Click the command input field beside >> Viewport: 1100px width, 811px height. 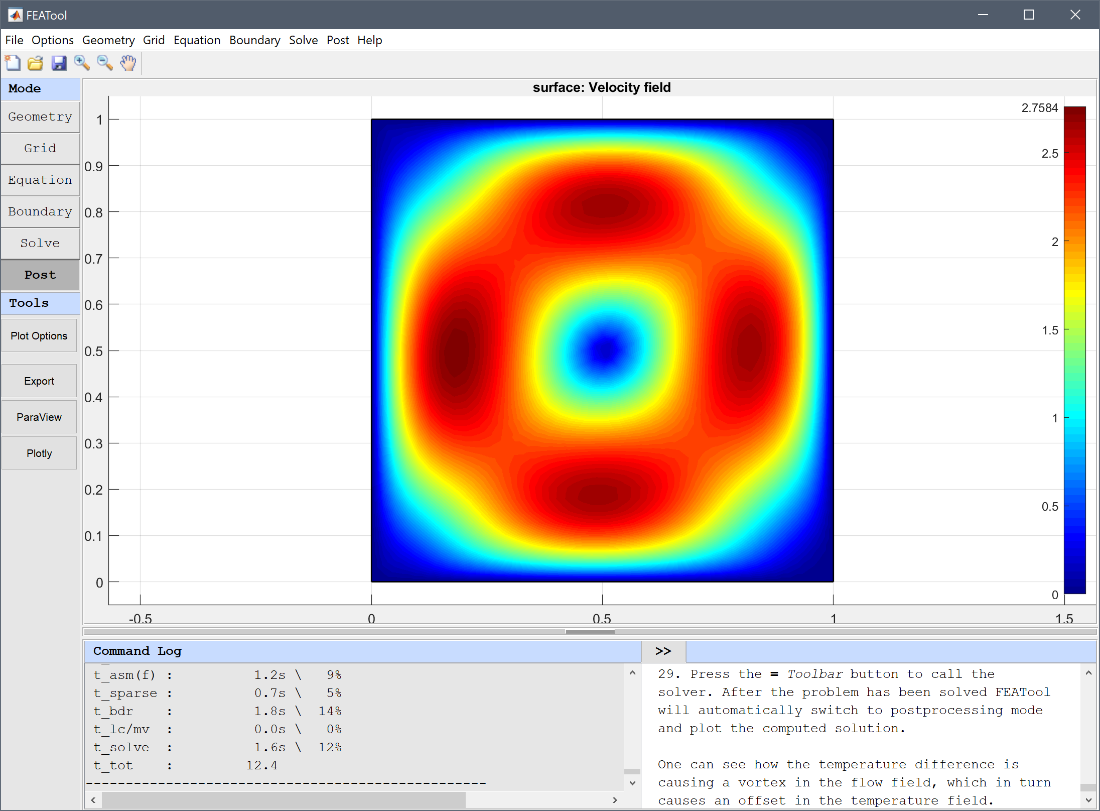(x=891, y=651)
